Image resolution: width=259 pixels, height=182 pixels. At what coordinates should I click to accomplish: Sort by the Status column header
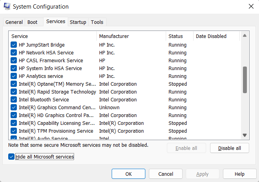tap(180, 36)
